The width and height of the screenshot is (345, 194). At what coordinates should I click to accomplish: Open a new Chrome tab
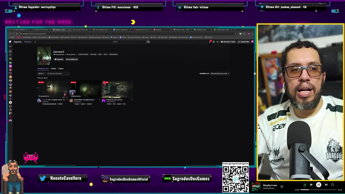point(235,30)
